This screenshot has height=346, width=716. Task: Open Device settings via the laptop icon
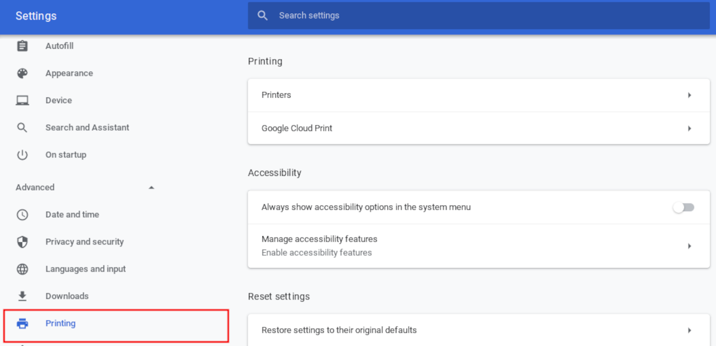click(x=22, y=100)
